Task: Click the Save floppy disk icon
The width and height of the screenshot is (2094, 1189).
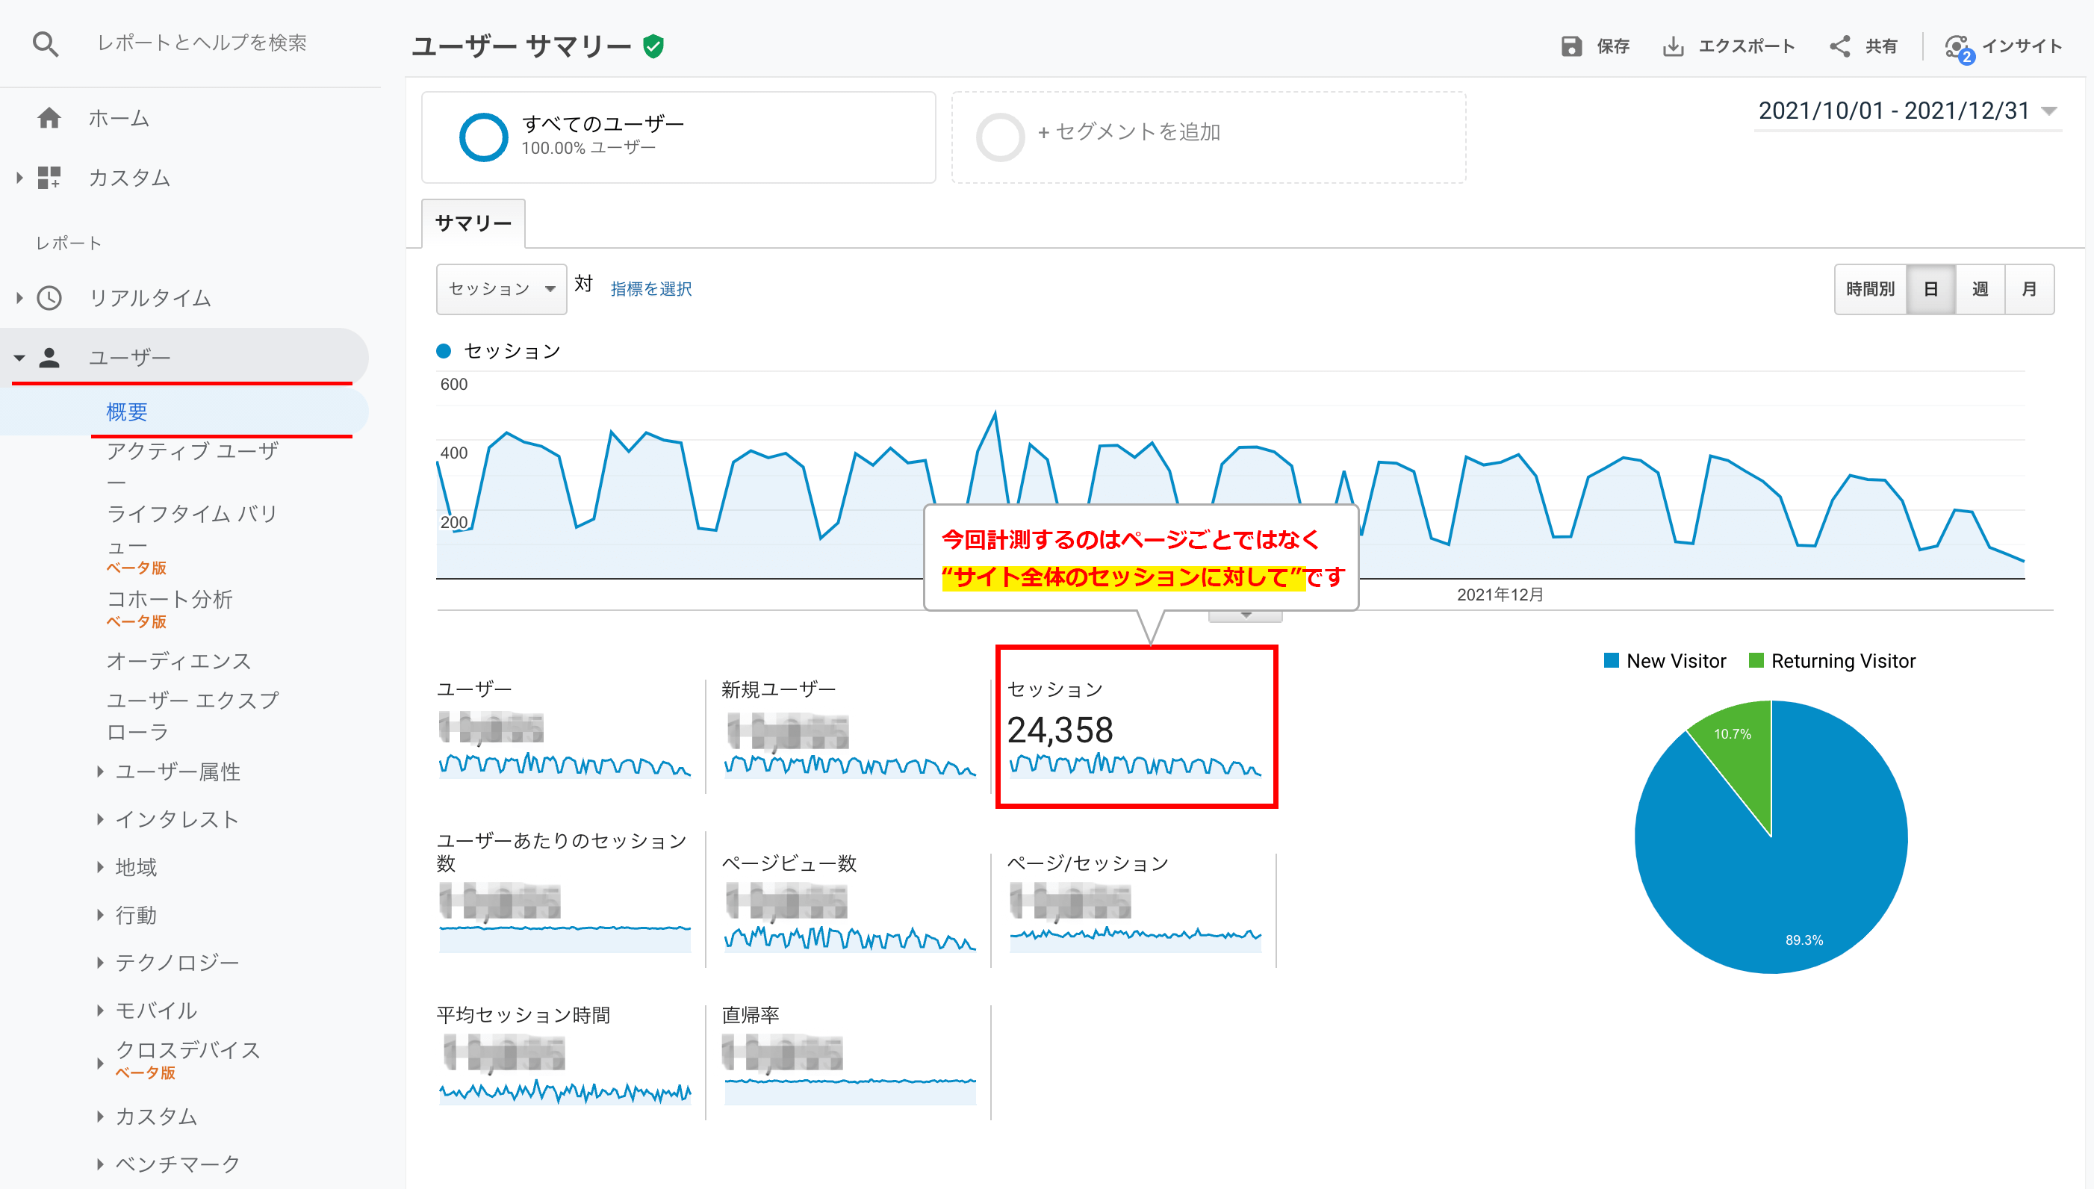Action: pyautogui.click(x=1570, y=46)
